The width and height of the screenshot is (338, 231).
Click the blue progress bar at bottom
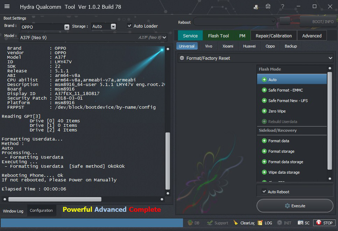[x=92, y=223]
